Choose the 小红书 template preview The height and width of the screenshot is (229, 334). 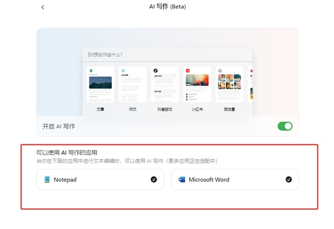point(197,84)
